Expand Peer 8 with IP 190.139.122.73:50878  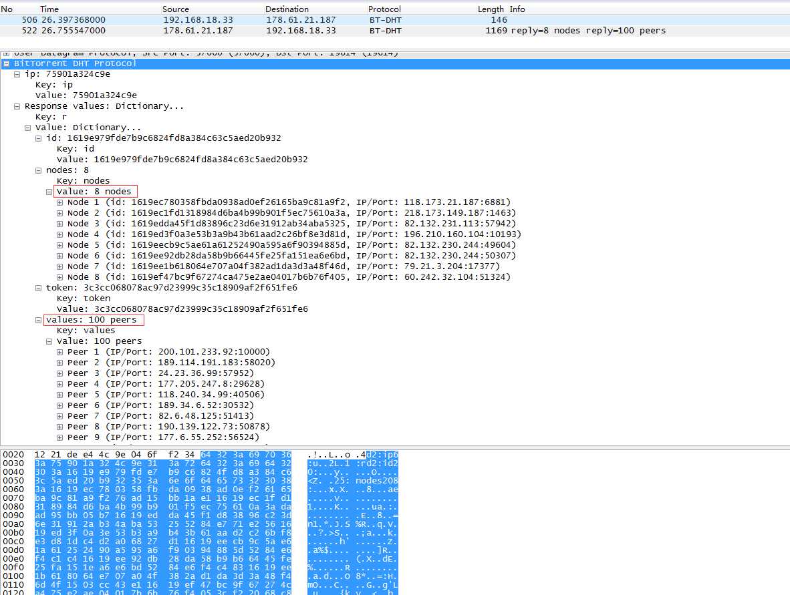[59, 427]
